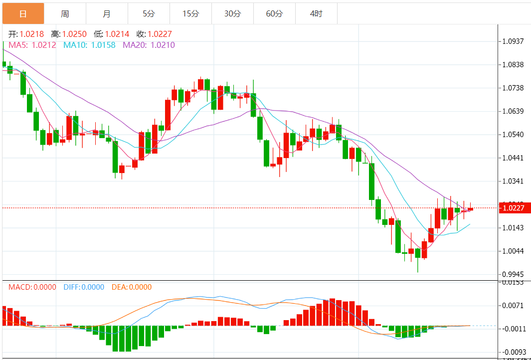Click the 高:1.0250 high price value
The height and width of the screenshot is (360, 531).
(x=69, y=34)
